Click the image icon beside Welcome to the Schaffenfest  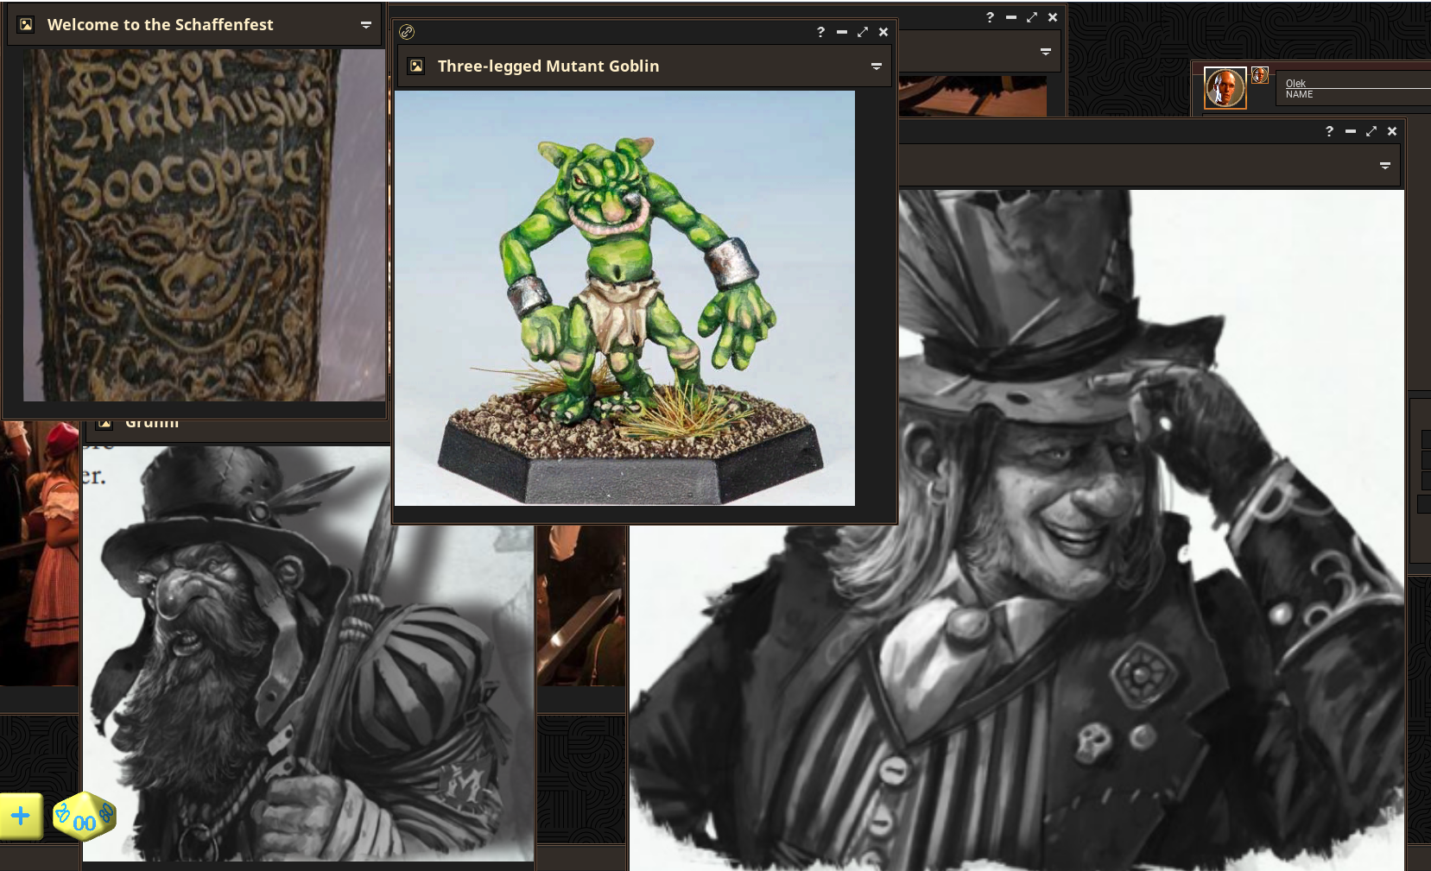point(26,24)
